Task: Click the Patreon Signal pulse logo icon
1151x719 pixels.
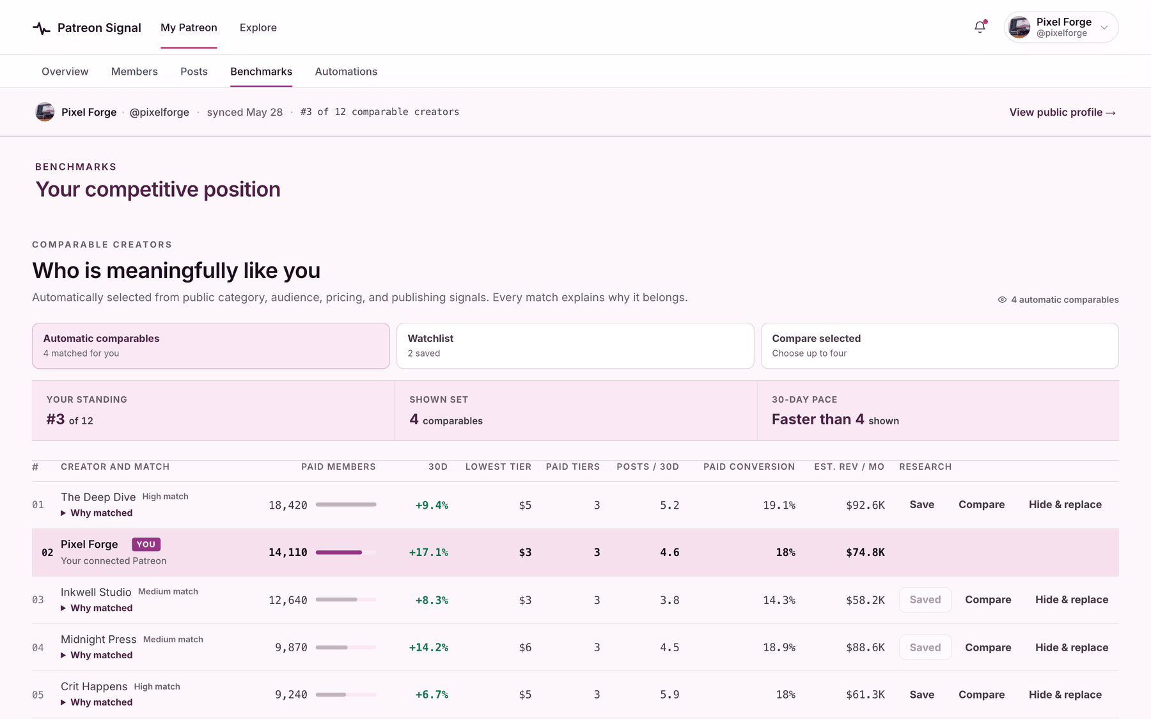Action: (x=42, y=28)
